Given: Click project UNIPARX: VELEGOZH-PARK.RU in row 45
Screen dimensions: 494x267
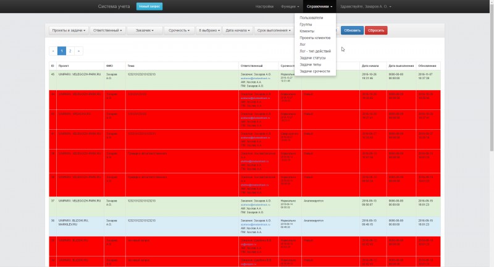Looking at the screenshot, I should click(x=80, y=74).
